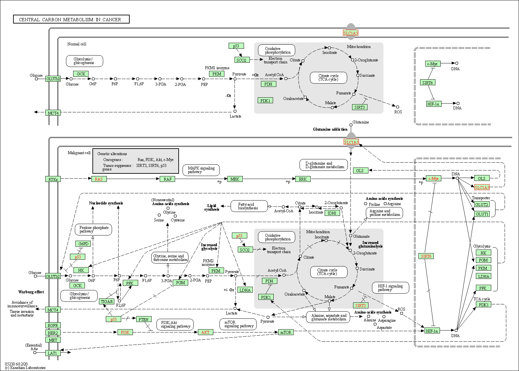Image resolution: width=519 pixels, height=371 pixels.
Task: Select the PTEN gene box
Action: coord(143,319)
